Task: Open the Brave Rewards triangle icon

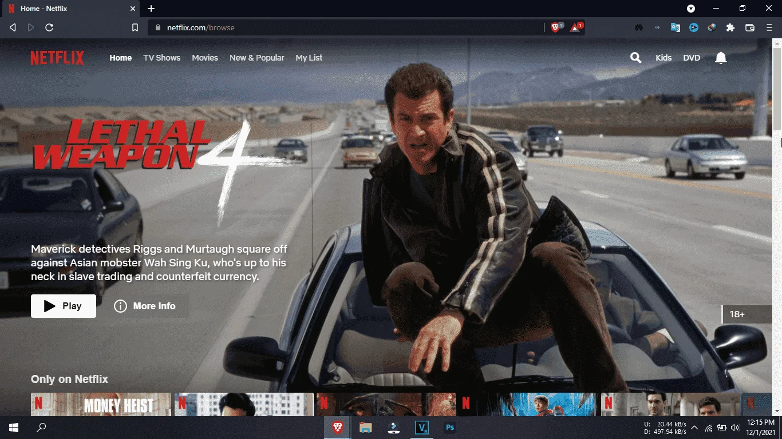Action: (575, 27)
